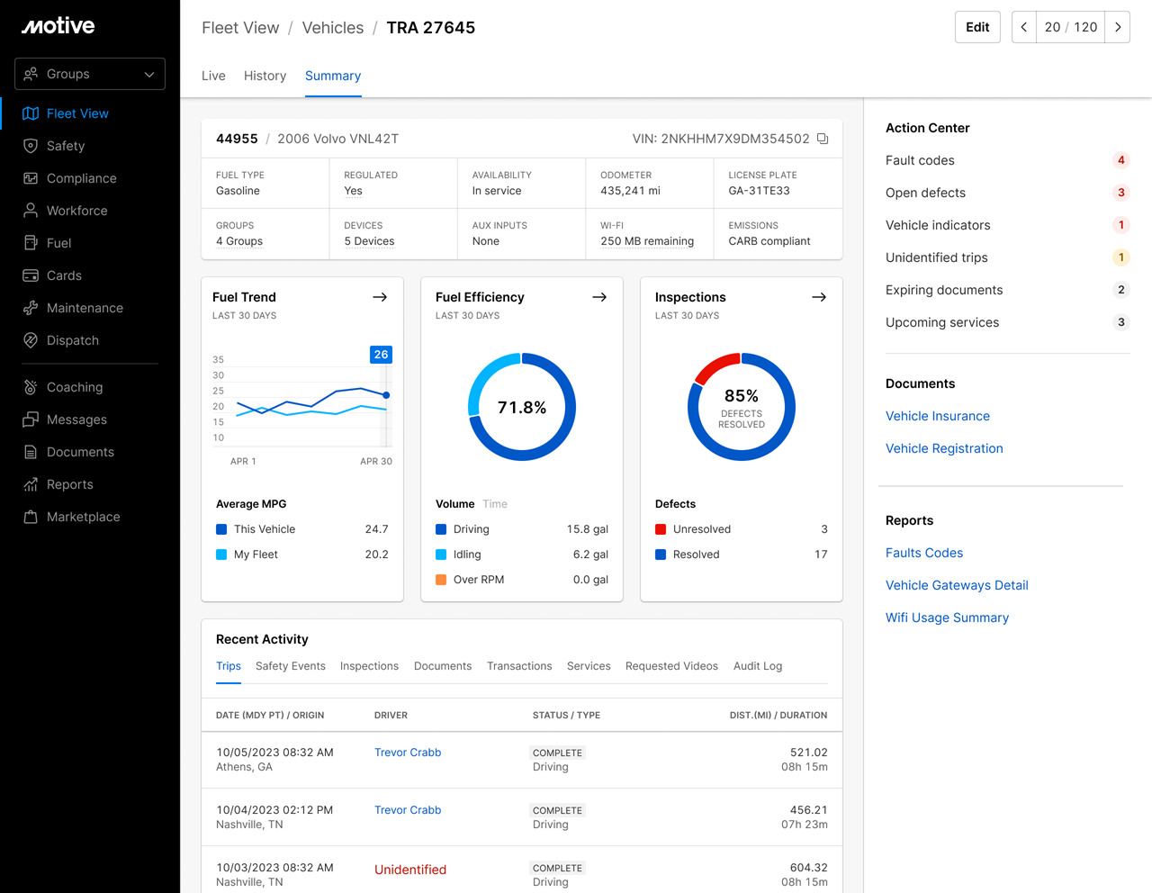The height and width of the screenshot is (893, 1152).
Task: Open the Vehicle Insurance document link
Action: click(x=937, y=416)
